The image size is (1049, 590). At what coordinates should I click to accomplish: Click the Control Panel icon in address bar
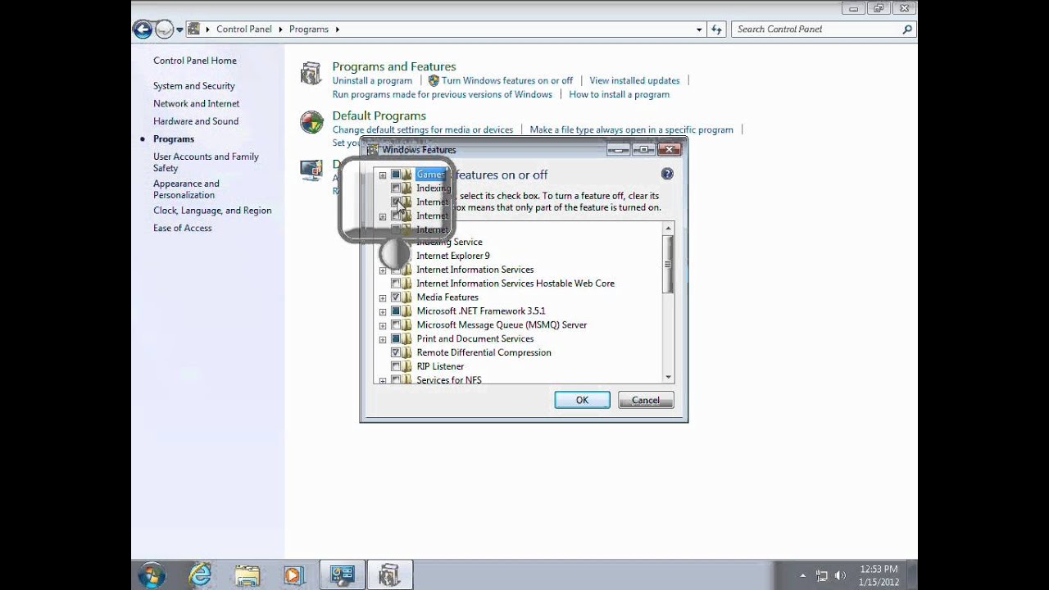pyautogui.click(x=194, y=29)
